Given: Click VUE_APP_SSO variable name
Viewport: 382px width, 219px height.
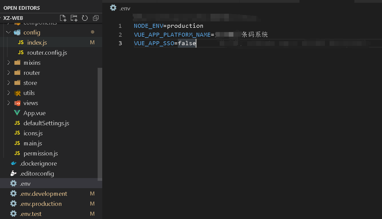Looking at the screenshot, I should coord(154,43).
